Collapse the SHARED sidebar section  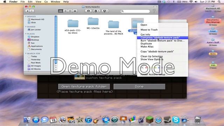click(x=26, y=27)
